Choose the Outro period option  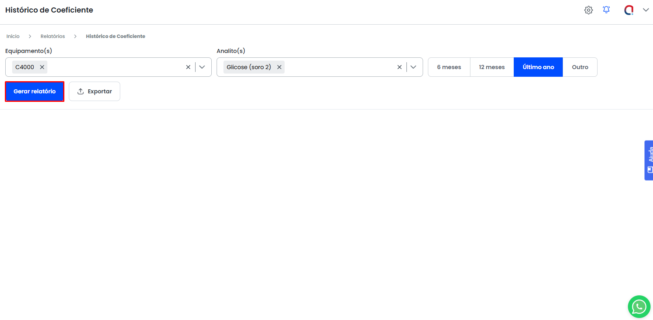click(580, 67)
